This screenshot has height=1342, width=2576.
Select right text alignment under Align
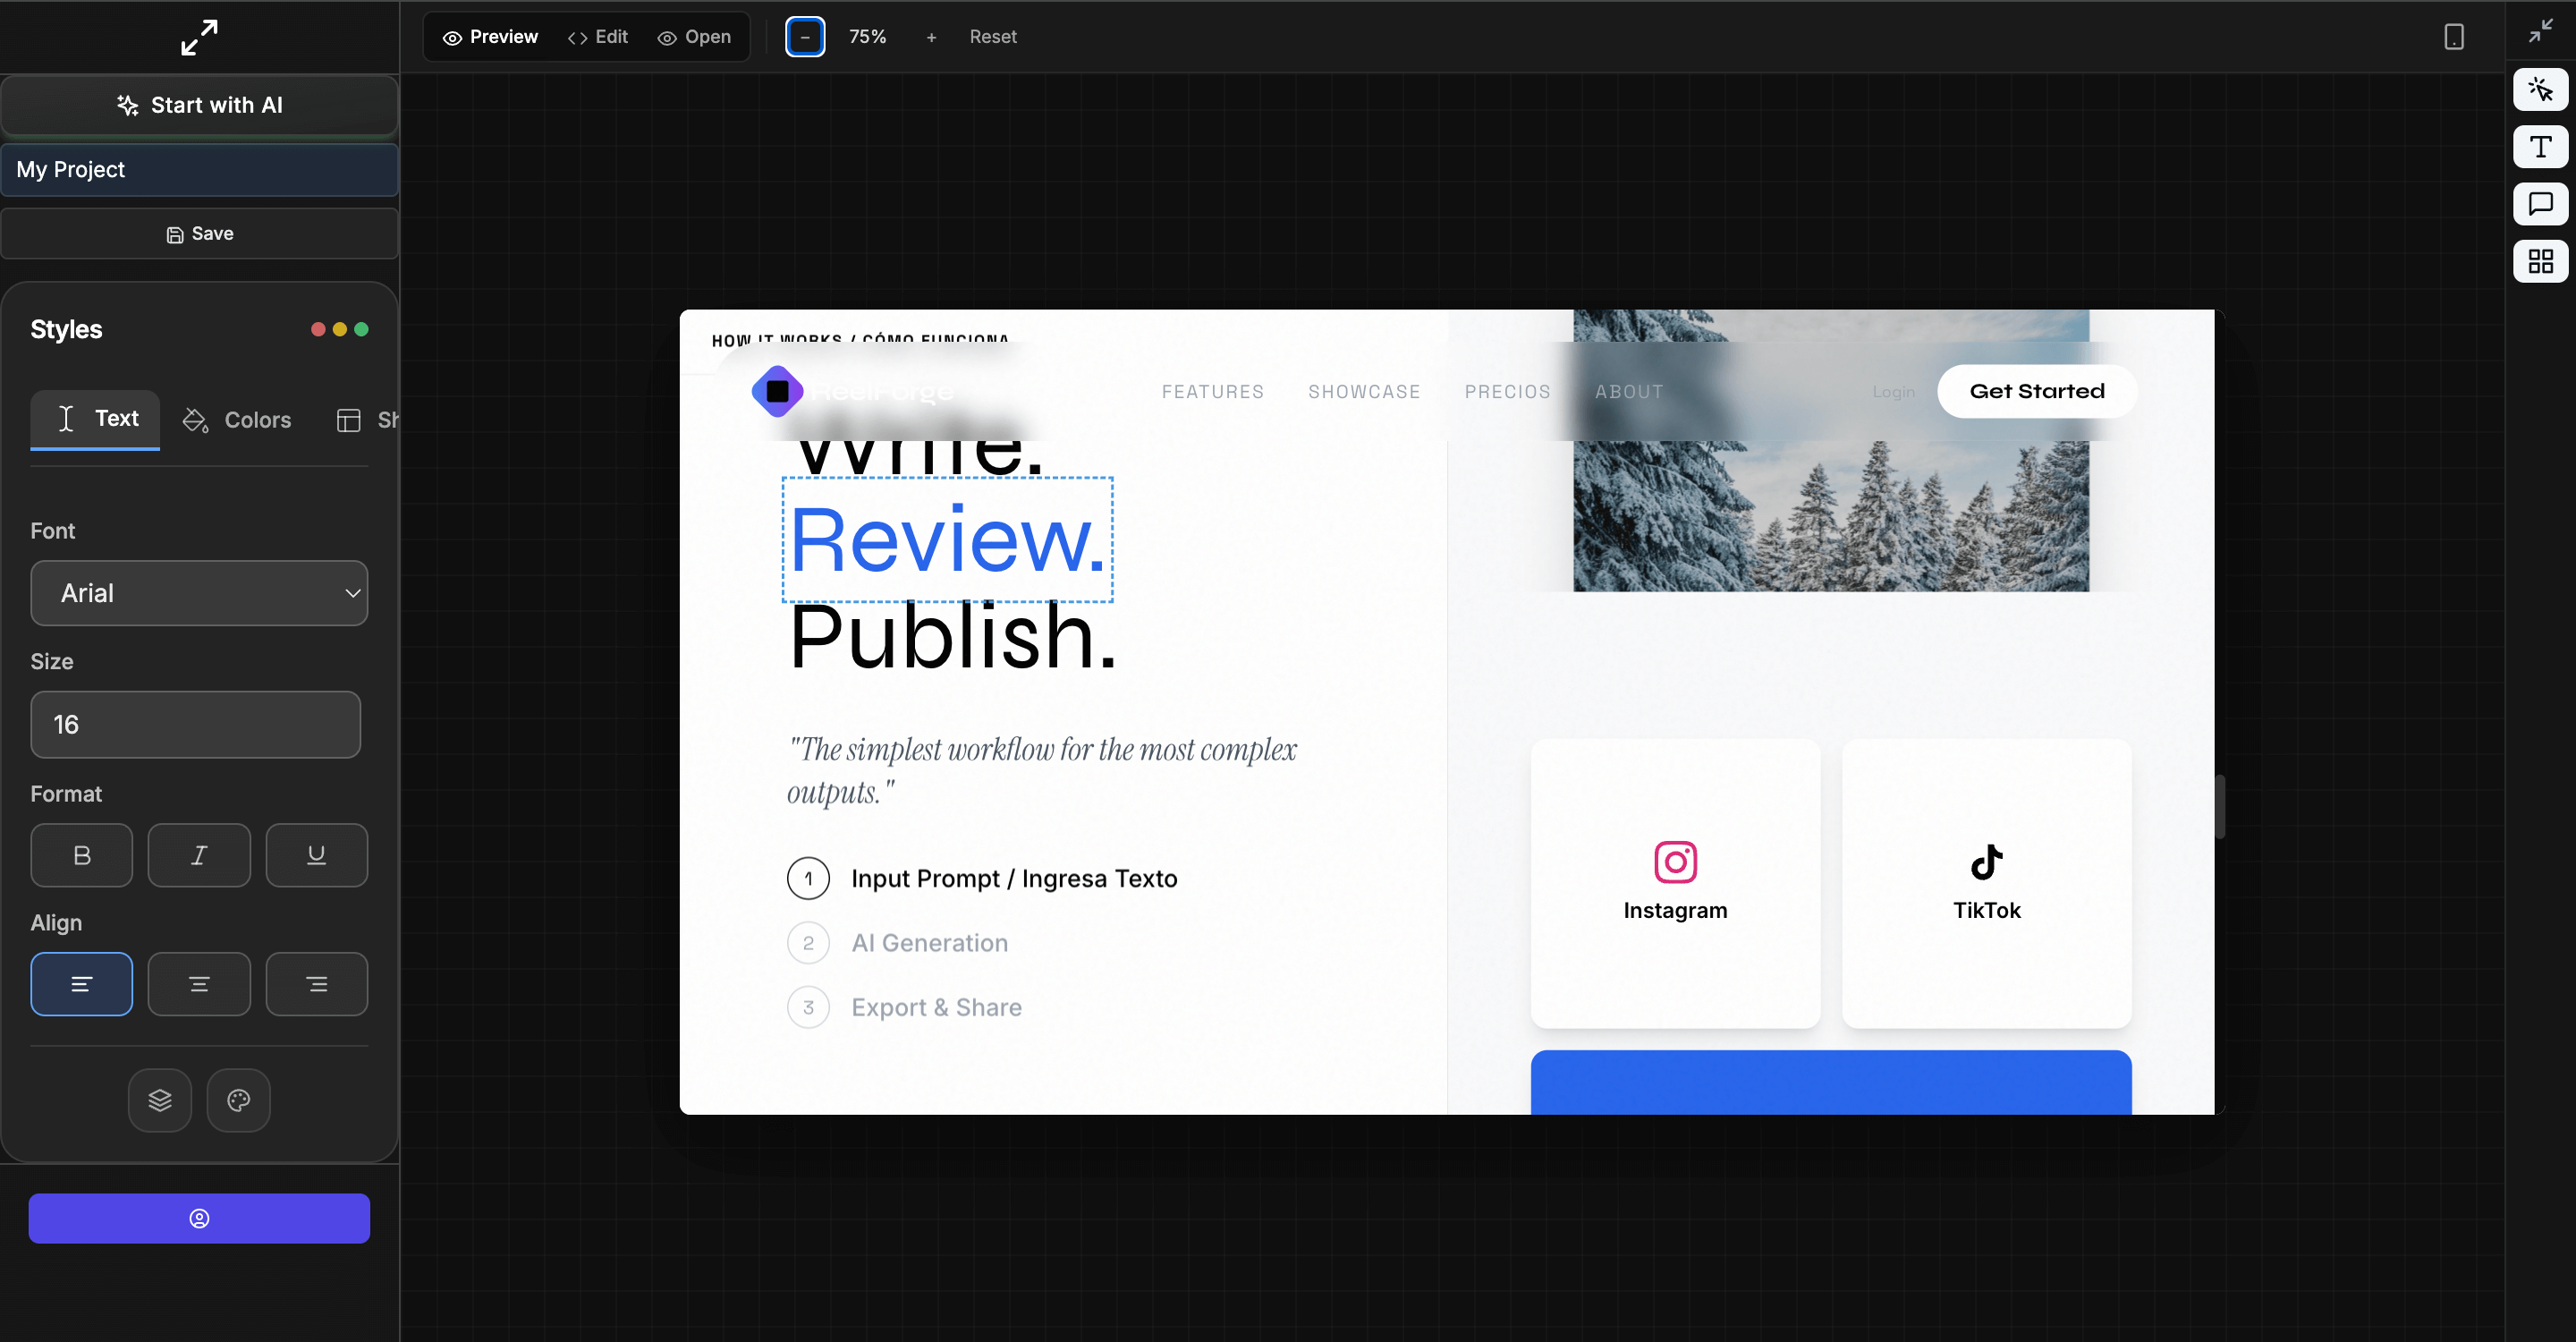point(317,984)
